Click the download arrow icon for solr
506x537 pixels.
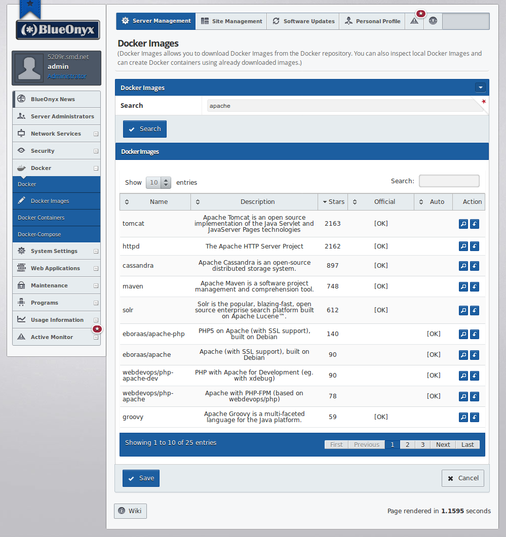475,311
